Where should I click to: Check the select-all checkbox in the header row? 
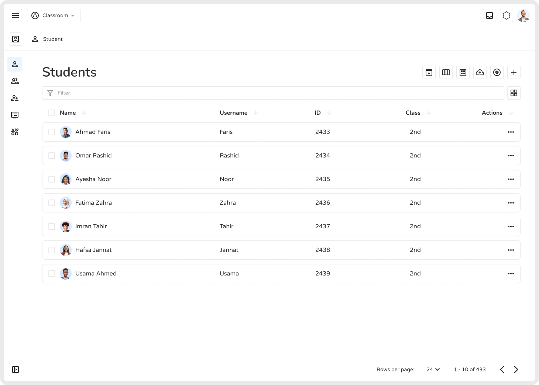pyautogui.click(x=52, y=112)
